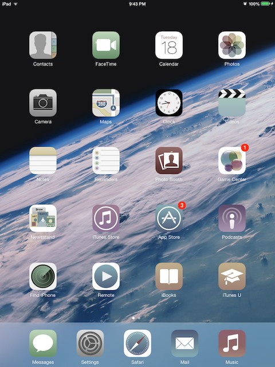Tap the 9:43 PM clock in status bar
275x367 pixels.
[137, 4]
